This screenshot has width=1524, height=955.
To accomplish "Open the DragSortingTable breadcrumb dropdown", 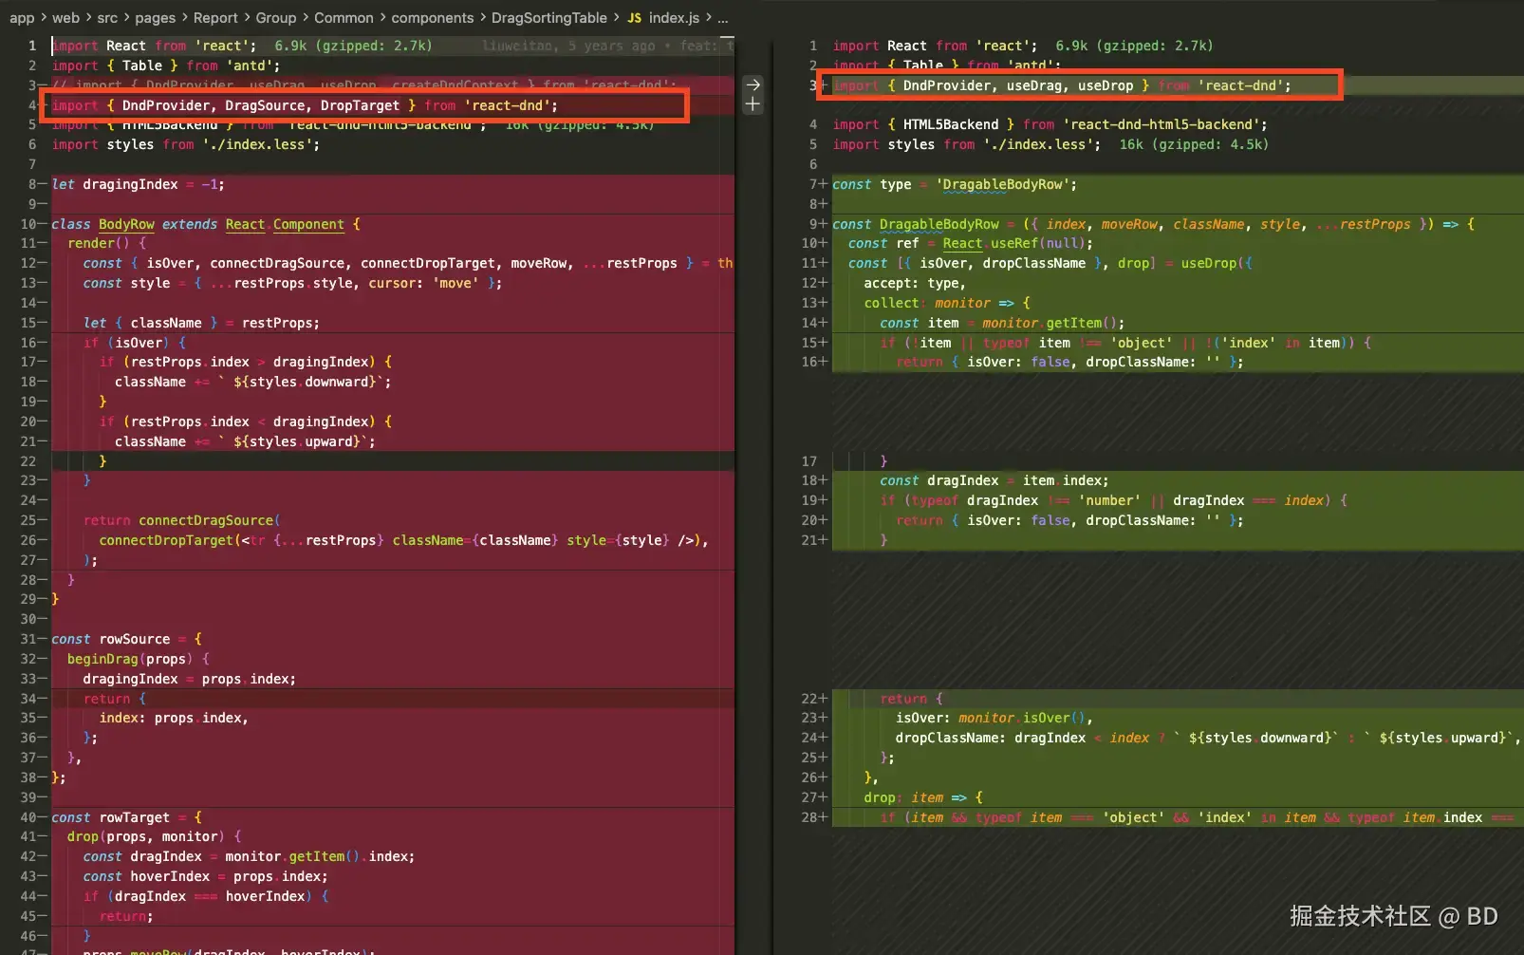I will point(548,18).
